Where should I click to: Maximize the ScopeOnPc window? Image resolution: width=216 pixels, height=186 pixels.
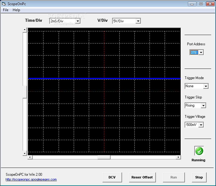pyautogui.click(x=201, y=4)
